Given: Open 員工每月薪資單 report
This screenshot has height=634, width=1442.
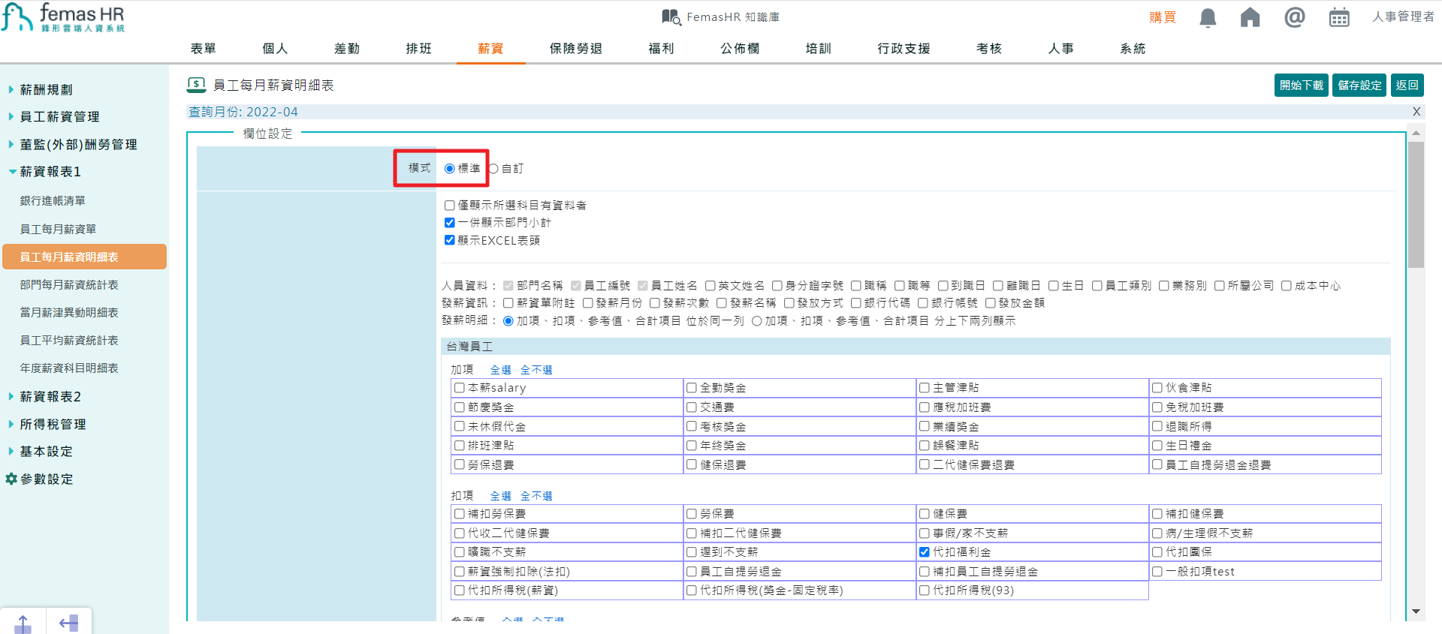Looking at the screenshot, I should (58, 229).
